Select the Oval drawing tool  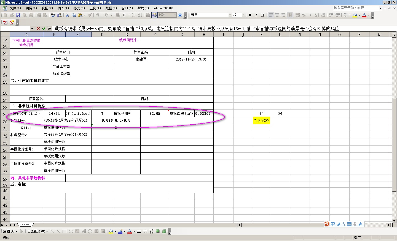[71, 231]
